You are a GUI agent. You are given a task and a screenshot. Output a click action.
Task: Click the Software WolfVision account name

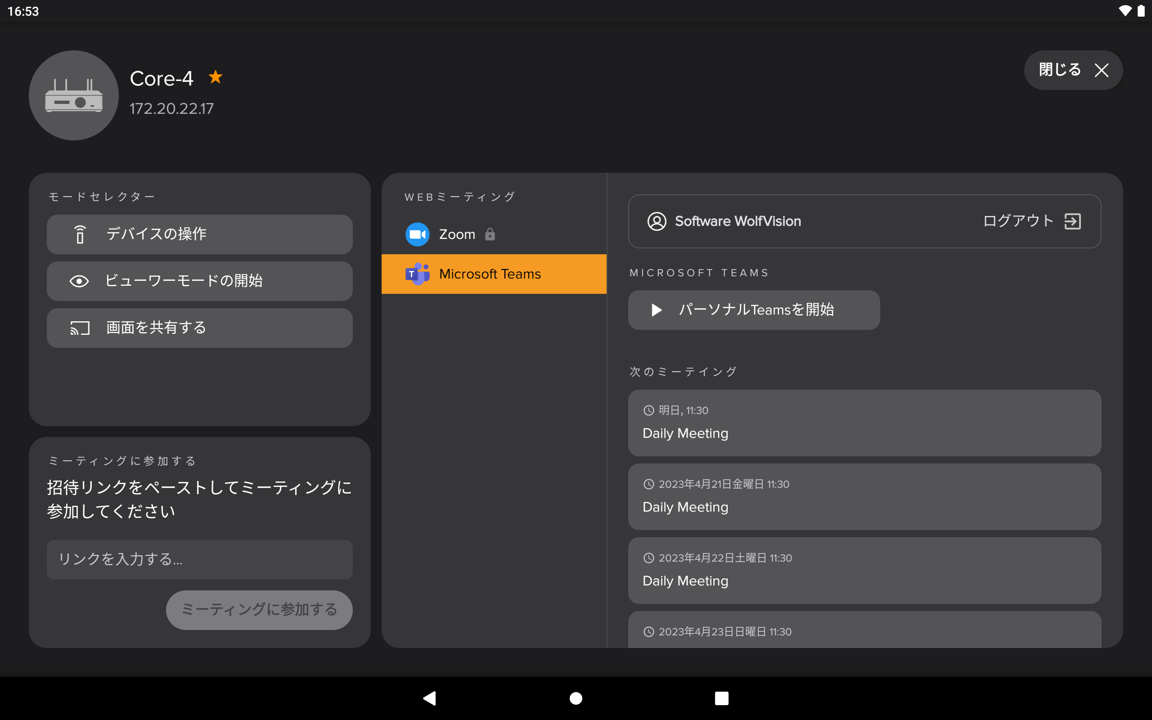point(738,221)
